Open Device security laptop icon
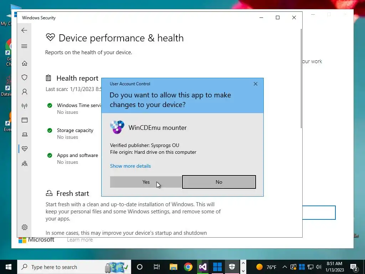 click(x=25, y=135)
